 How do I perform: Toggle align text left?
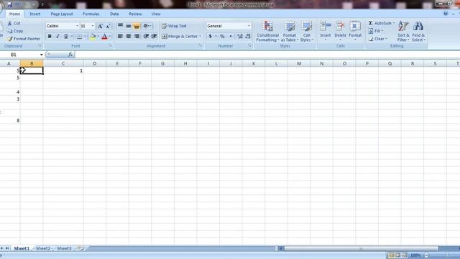120,36
